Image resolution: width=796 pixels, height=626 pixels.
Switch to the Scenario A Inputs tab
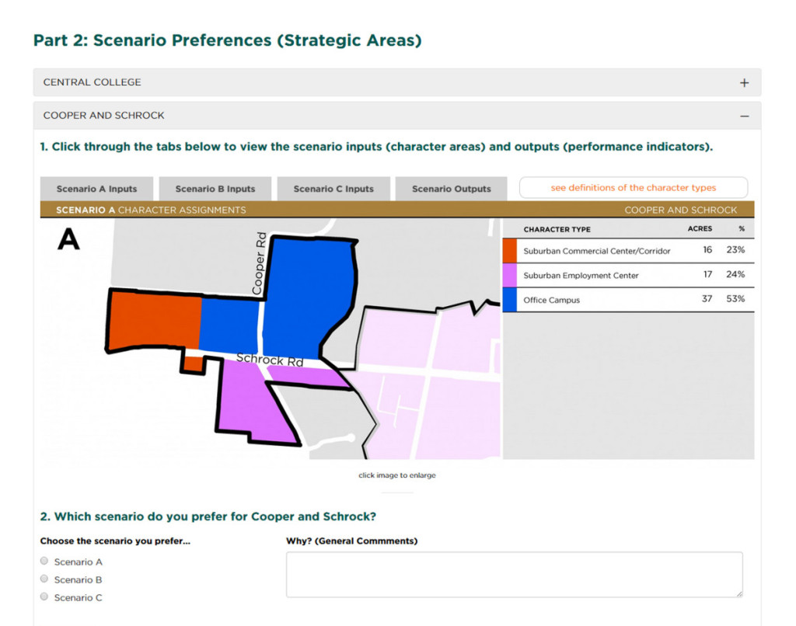(x=97, y=189)
